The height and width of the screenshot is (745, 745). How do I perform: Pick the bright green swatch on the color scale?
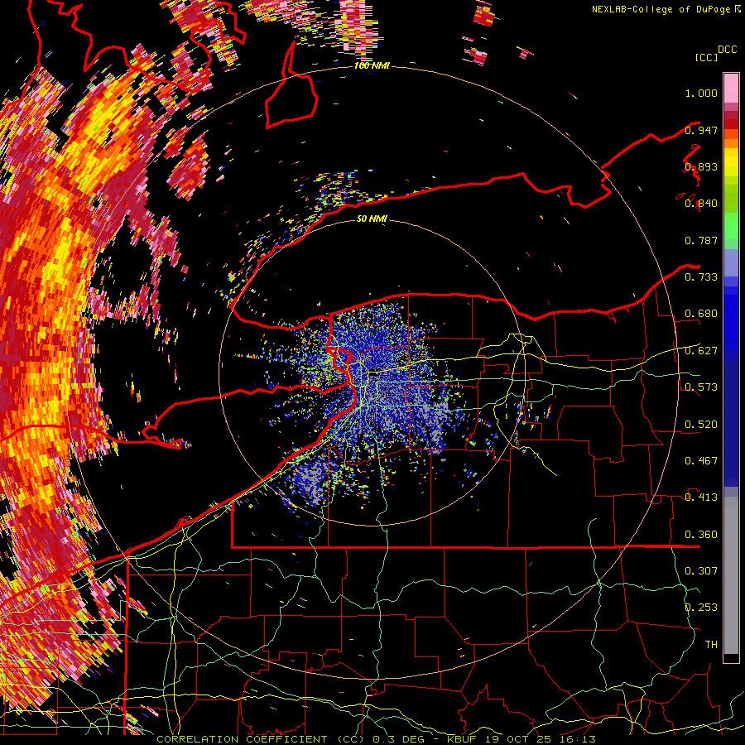click(731, 226)
